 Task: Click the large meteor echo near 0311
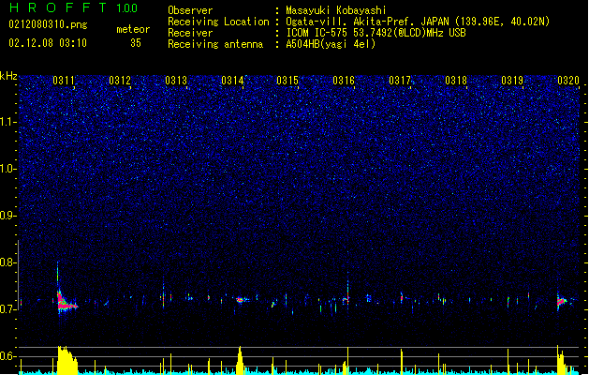[66, 302]
